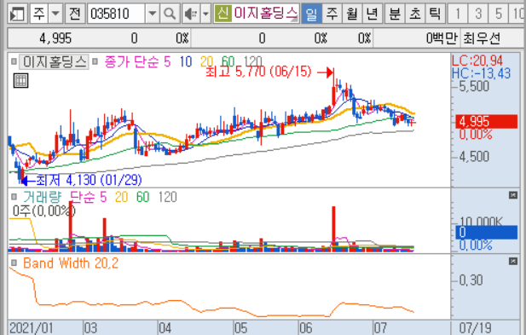Click the magnifier search stock icon
Viewport: 526px width, 335px height.
170,14
